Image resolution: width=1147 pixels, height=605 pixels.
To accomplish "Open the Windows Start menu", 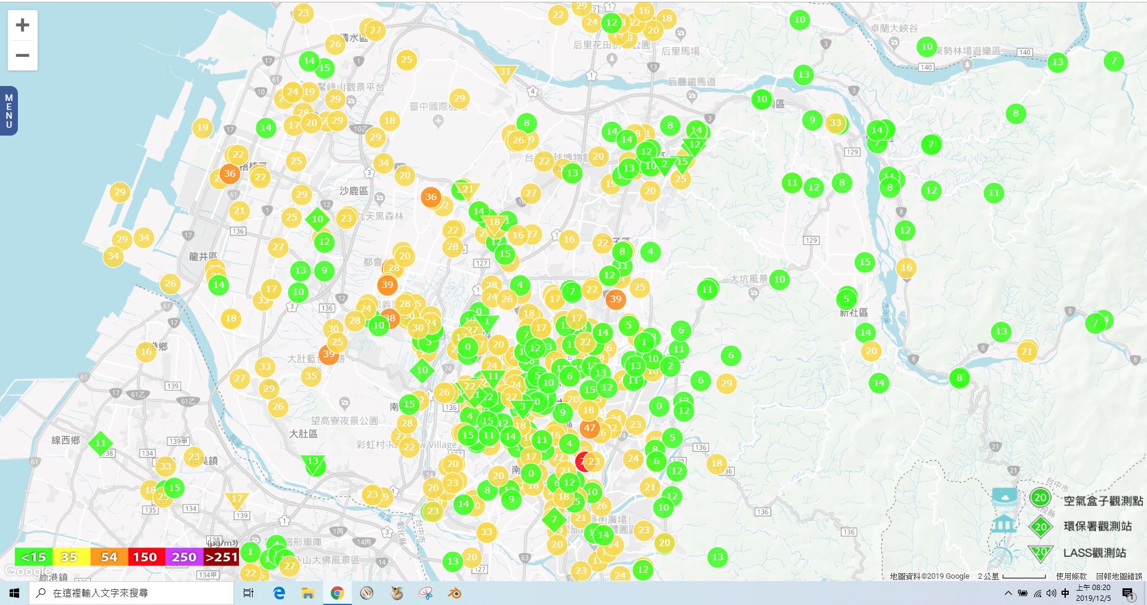I will click(14, 593).
